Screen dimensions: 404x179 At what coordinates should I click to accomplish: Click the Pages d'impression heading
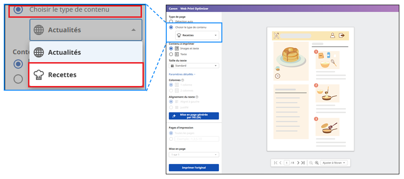[181, 128]
